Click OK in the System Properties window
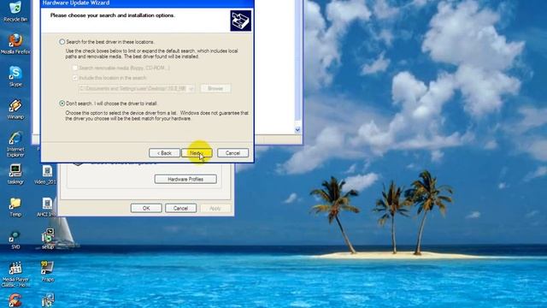 tap(146, 208)
